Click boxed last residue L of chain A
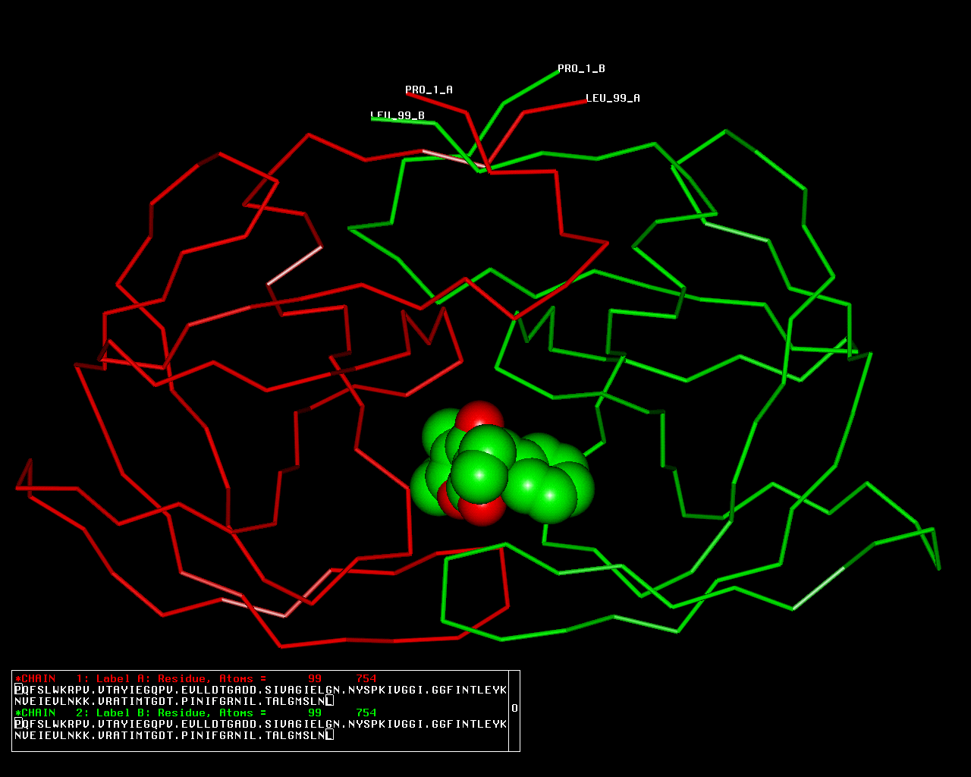 pos(329,701)
